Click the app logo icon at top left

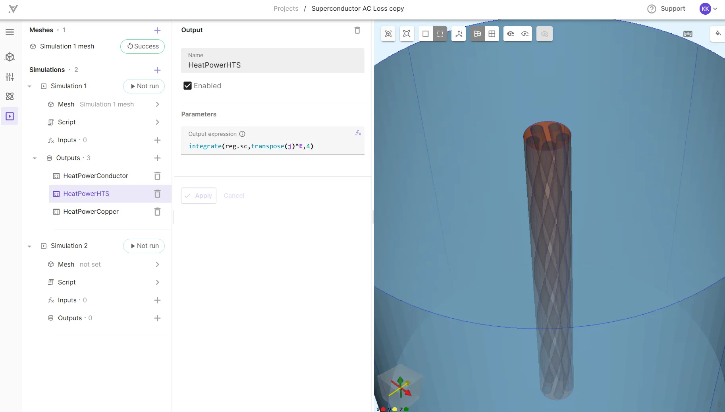coord(13,8)
